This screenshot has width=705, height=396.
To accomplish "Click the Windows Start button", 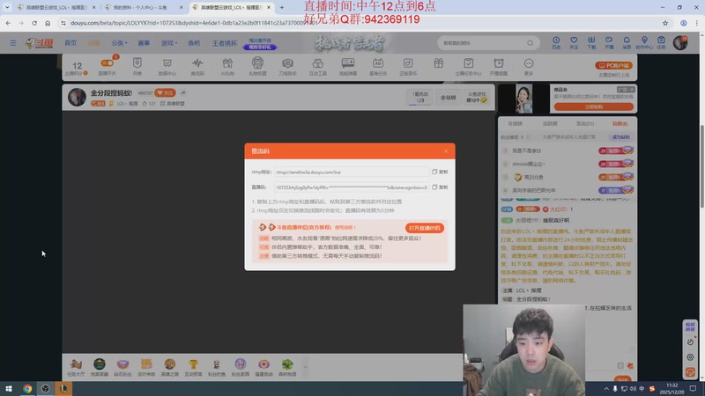I will tap(9, 388).
